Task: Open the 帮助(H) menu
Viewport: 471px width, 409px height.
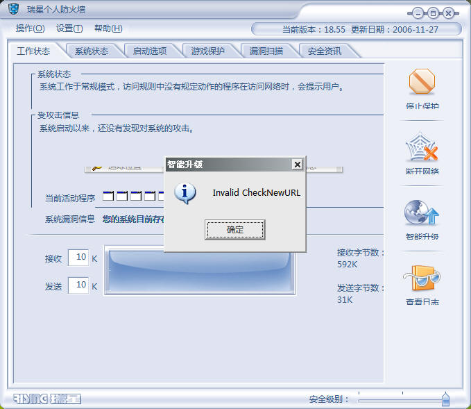Action: coord(108,28)
